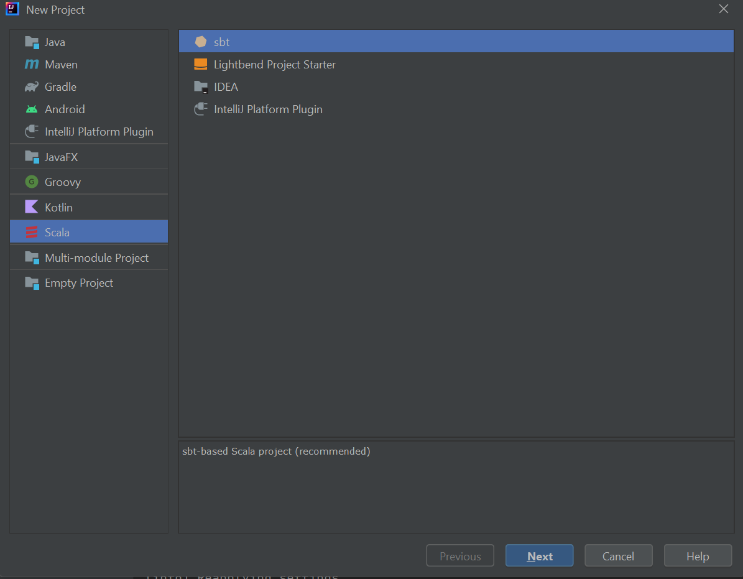The height and width of the screenshot is (579, 743).
Task: Click the Previous button
Action: [x=460, y=556]
